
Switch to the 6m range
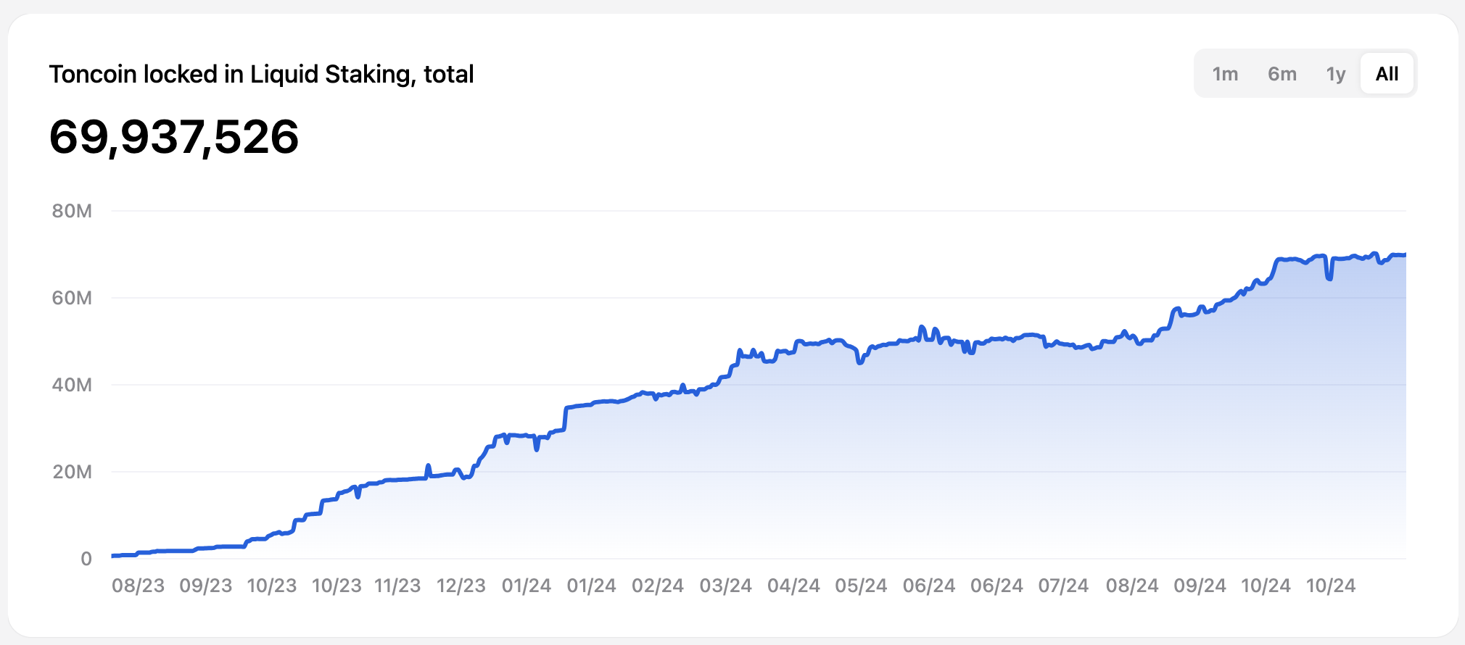[x=1282, y=74]
